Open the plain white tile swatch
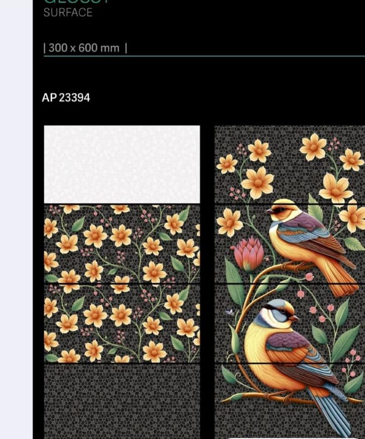The height and width of the screenshot is (439, 365). click(x=122, y=165)
